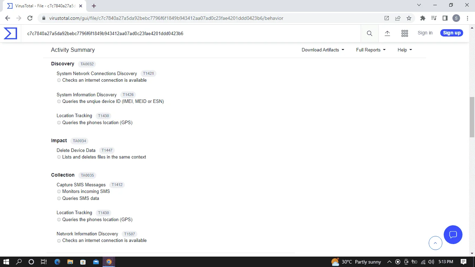Click info icon beside Lists and deletes files
The width and height of the screenshot is (475, 267).
pos(59,157)
